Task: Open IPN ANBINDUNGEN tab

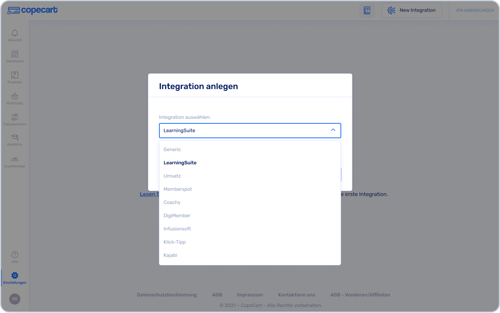Action: pyautogui.click(x=475, y=11)
